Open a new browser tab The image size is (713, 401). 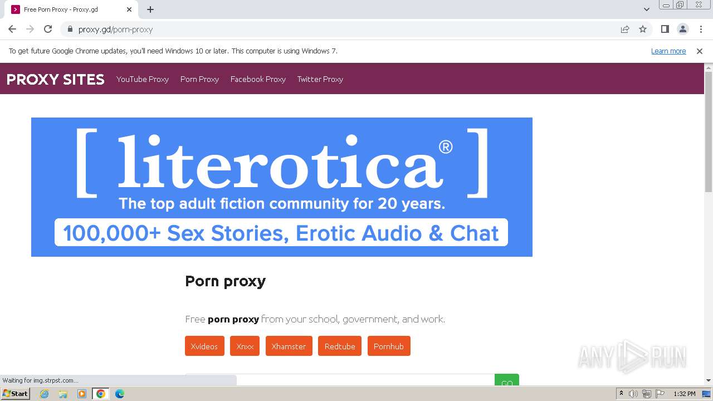[x=150, y=9]
